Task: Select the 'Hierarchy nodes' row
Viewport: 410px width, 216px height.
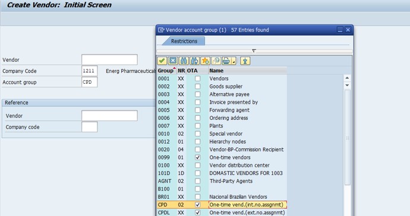Action: coord(222,142)
